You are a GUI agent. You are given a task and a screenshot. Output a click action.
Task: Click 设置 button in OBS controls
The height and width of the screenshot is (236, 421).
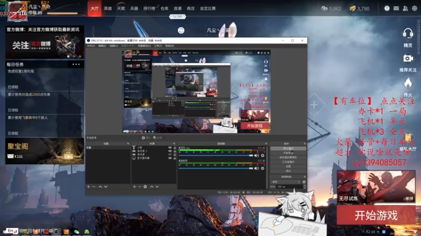(288, 166)
